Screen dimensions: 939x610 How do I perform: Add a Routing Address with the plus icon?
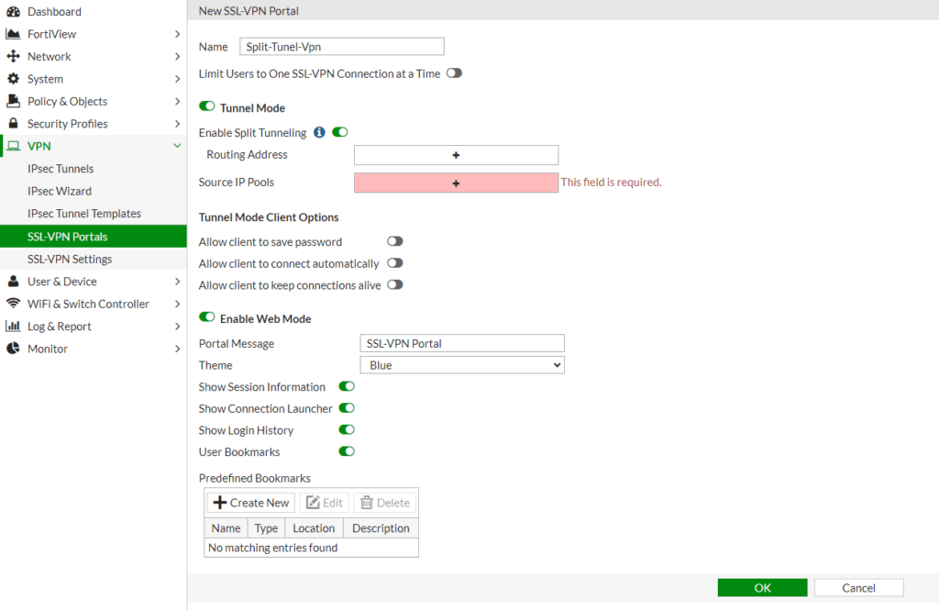point(456,154)
